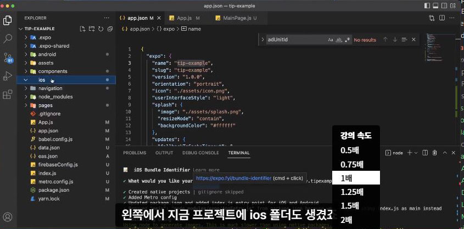Image resolution: width=464 pixels, height=229 pixels.
Task: Close the find widget
Action: 413,40
